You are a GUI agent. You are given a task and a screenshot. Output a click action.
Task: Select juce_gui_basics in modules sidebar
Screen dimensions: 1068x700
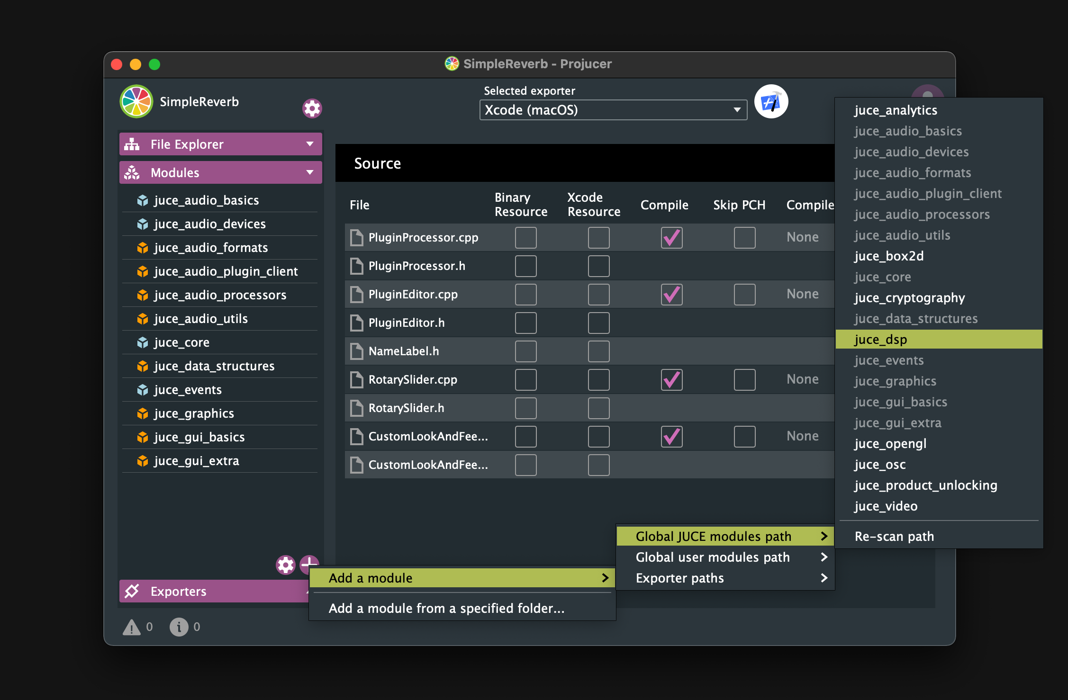[x=220, y=437]
